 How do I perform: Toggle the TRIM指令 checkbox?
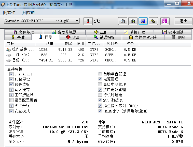[x=100, y=111]
